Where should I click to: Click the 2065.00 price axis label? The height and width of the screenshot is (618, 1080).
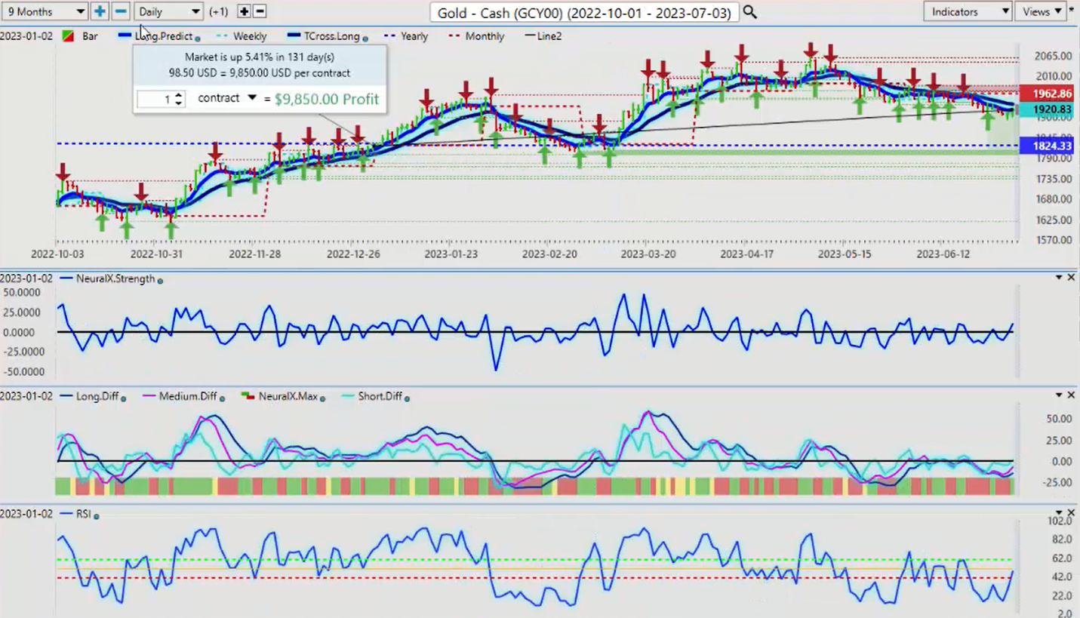[x=1055, y=56]
